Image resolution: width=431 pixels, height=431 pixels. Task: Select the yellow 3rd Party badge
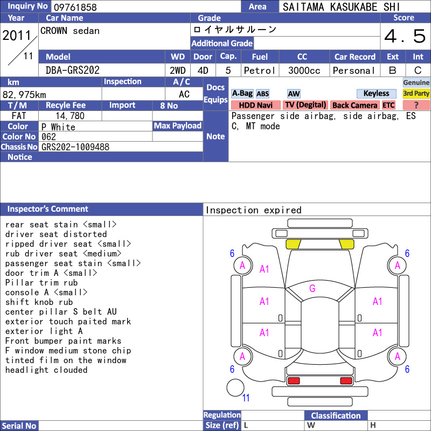[416, 93]
